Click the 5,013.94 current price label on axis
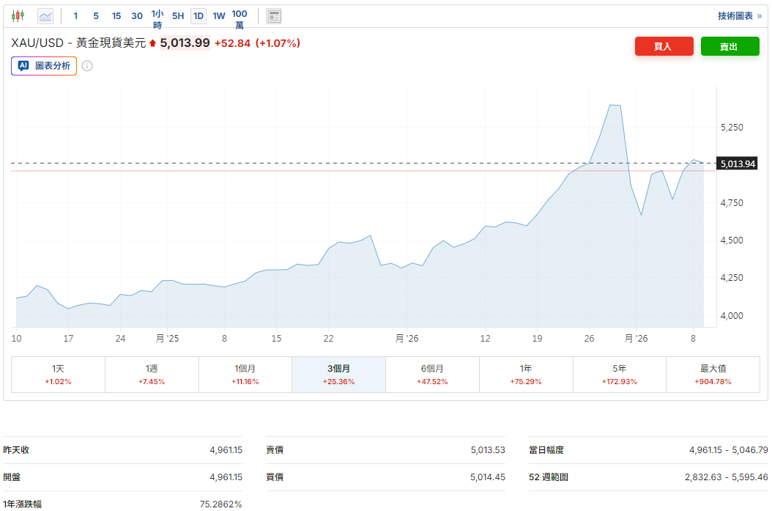This screenshot has height=511, width=772. point(737,163)
